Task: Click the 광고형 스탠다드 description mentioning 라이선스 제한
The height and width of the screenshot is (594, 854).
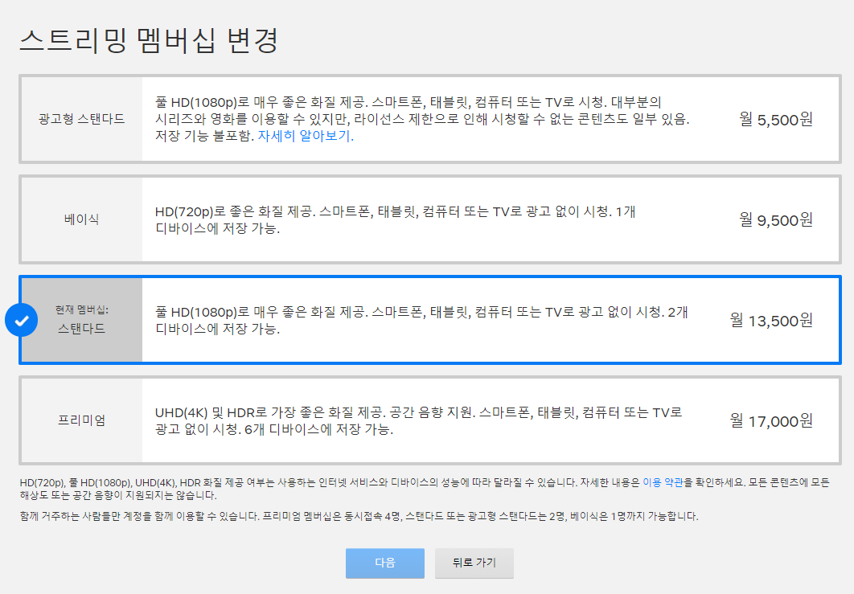Action: pyautogui.click(x=422, y=119)
